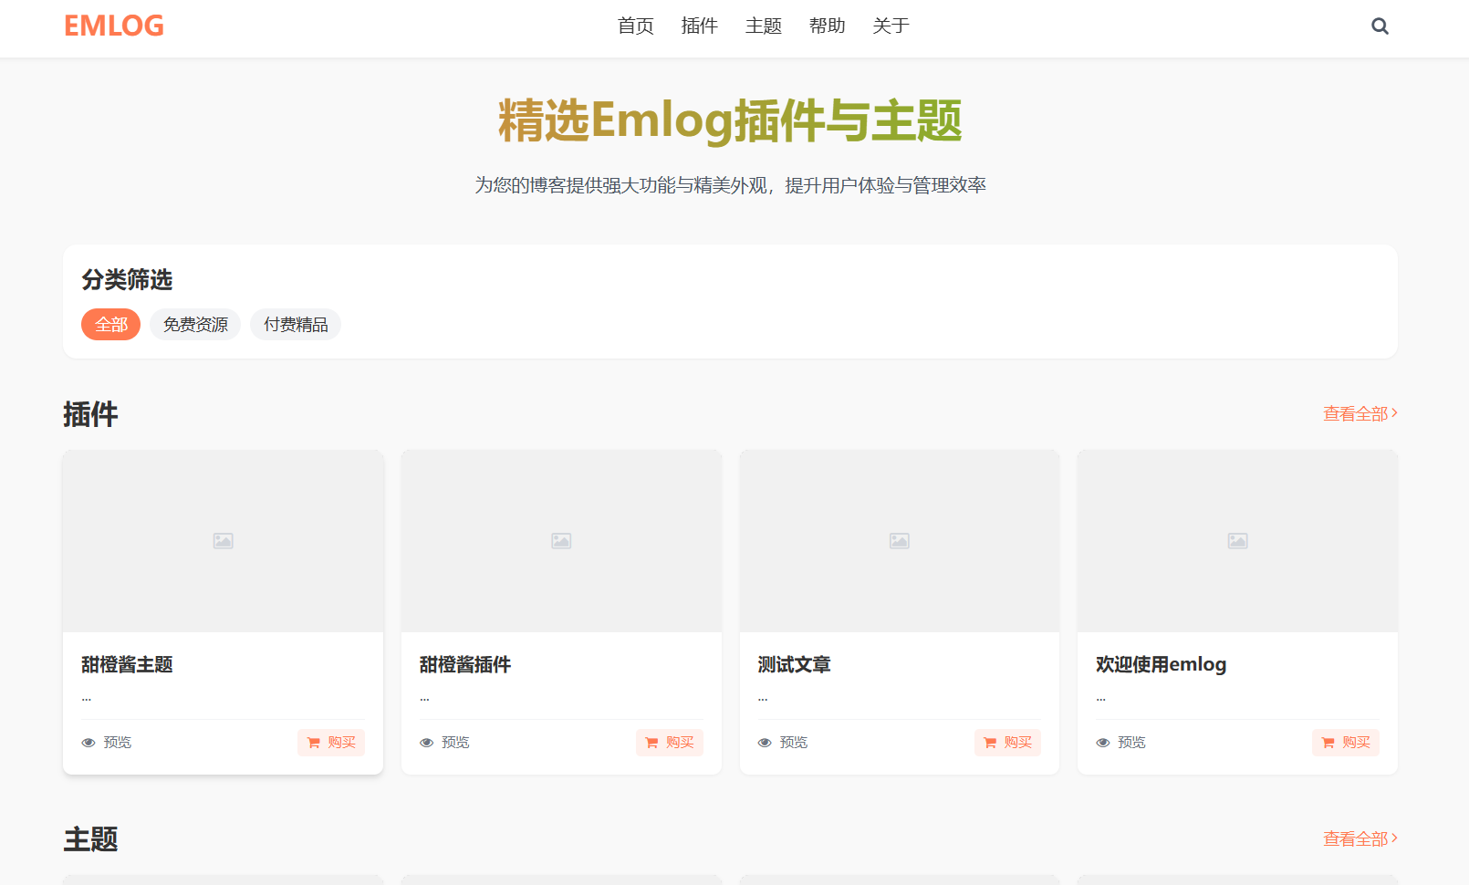1469x885 pixels.
Task: Expand 查看全部 for the 主题 section
Action: pos(1360,839)
